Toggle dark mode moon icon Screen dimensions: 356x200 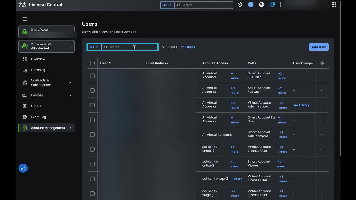240,5
